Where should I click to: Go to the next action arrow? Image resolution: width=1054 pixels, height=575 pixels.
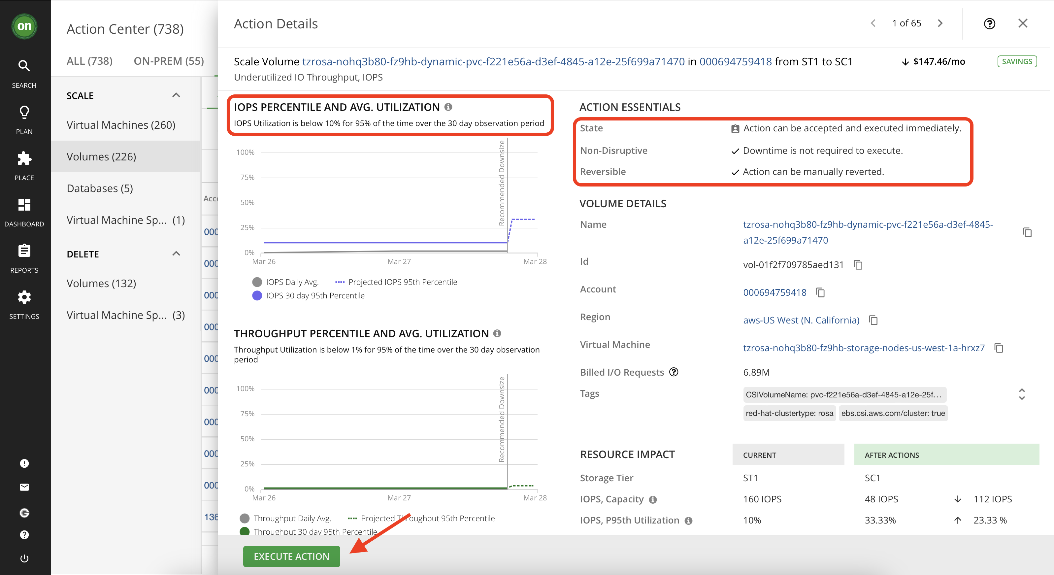coord(940,23)
